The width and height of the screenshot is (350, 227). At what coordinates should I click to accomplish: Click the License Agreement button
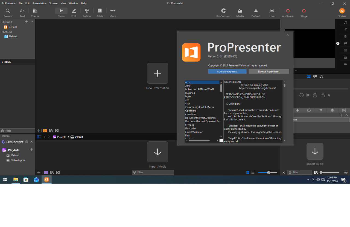click(269, 71)
